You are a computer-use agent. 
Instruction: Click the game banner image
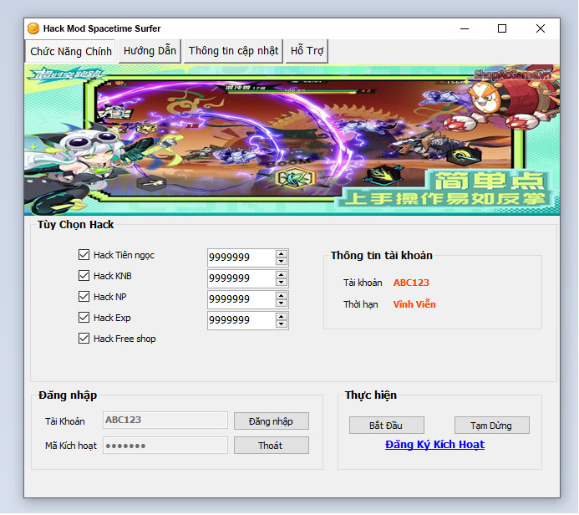click(x=292, y=140)
